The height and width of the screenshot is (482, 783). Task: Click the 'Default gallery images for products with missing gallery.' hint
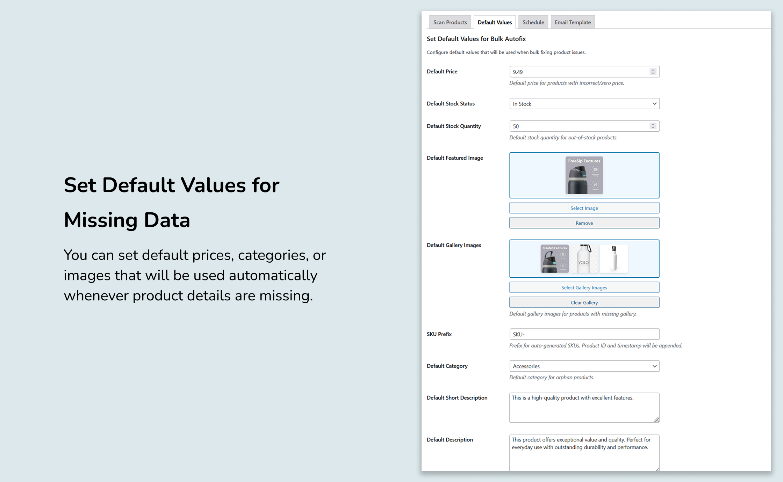coord(573,314)
